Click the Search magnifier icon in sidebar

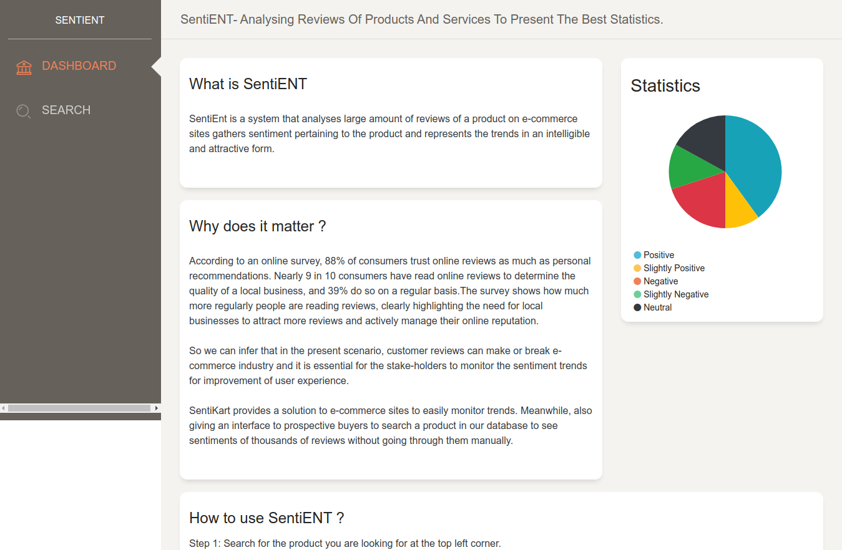tap(24, 111)
